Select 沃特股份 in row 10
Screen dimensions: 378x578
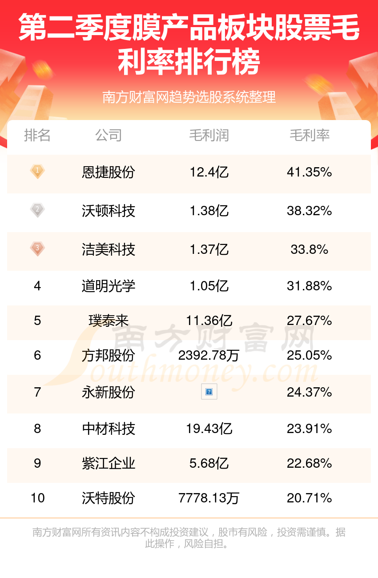point(109,498)
